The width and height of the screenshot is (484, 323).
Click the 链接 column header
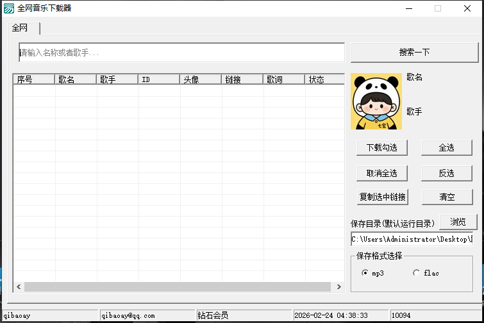coord(242,79)
